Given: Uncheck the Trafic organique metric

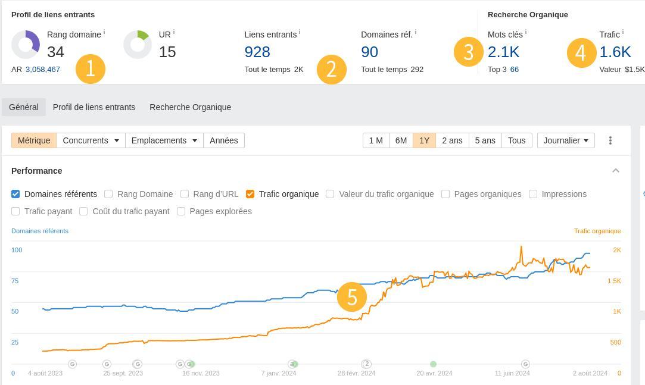Looking at the screenshot, I should pyautogui.click(x=250, y=194).
